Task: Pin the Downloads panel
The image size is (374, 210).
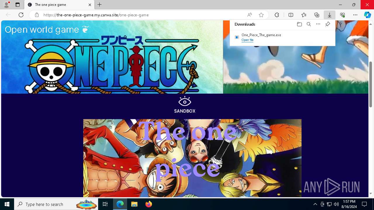Action: point(328,24)
